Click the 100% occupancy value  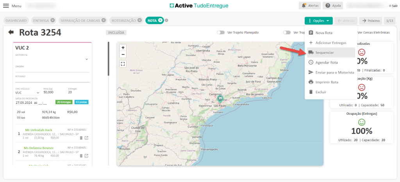click(361, 131)
